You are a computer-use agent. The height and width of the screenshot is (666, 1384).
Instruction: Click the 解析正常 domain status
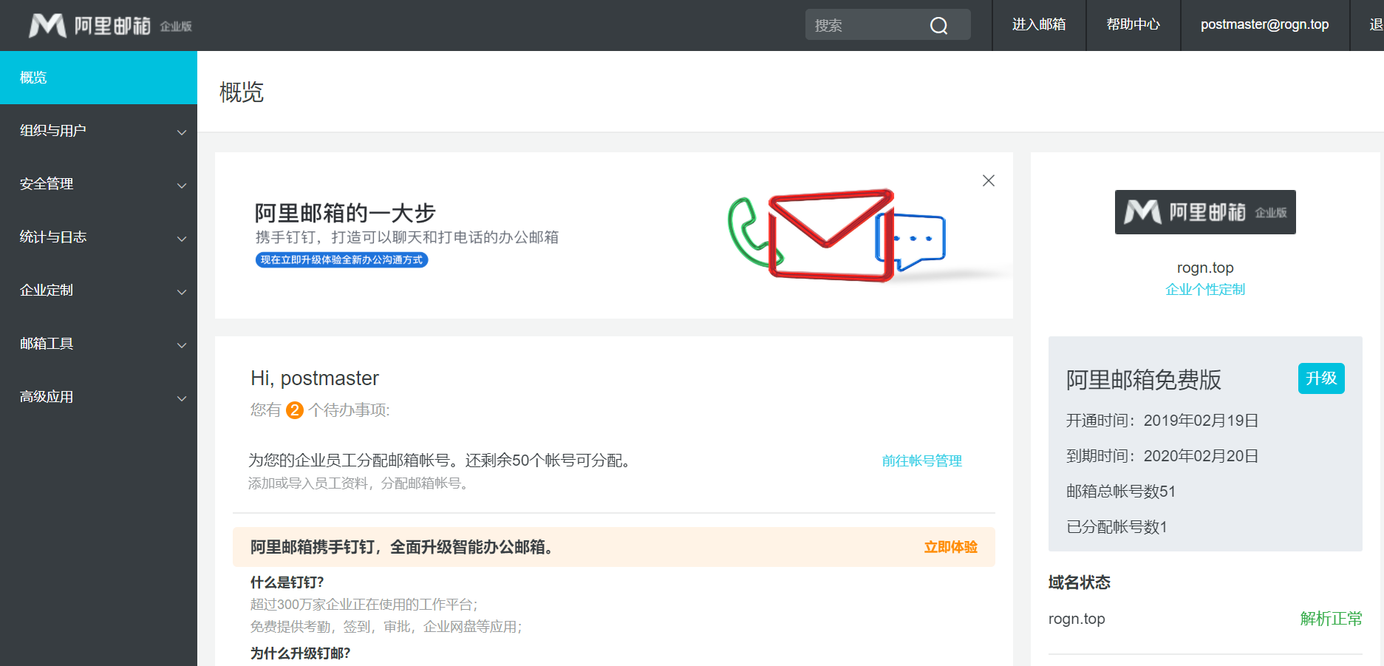click(x=1332, y=619)
